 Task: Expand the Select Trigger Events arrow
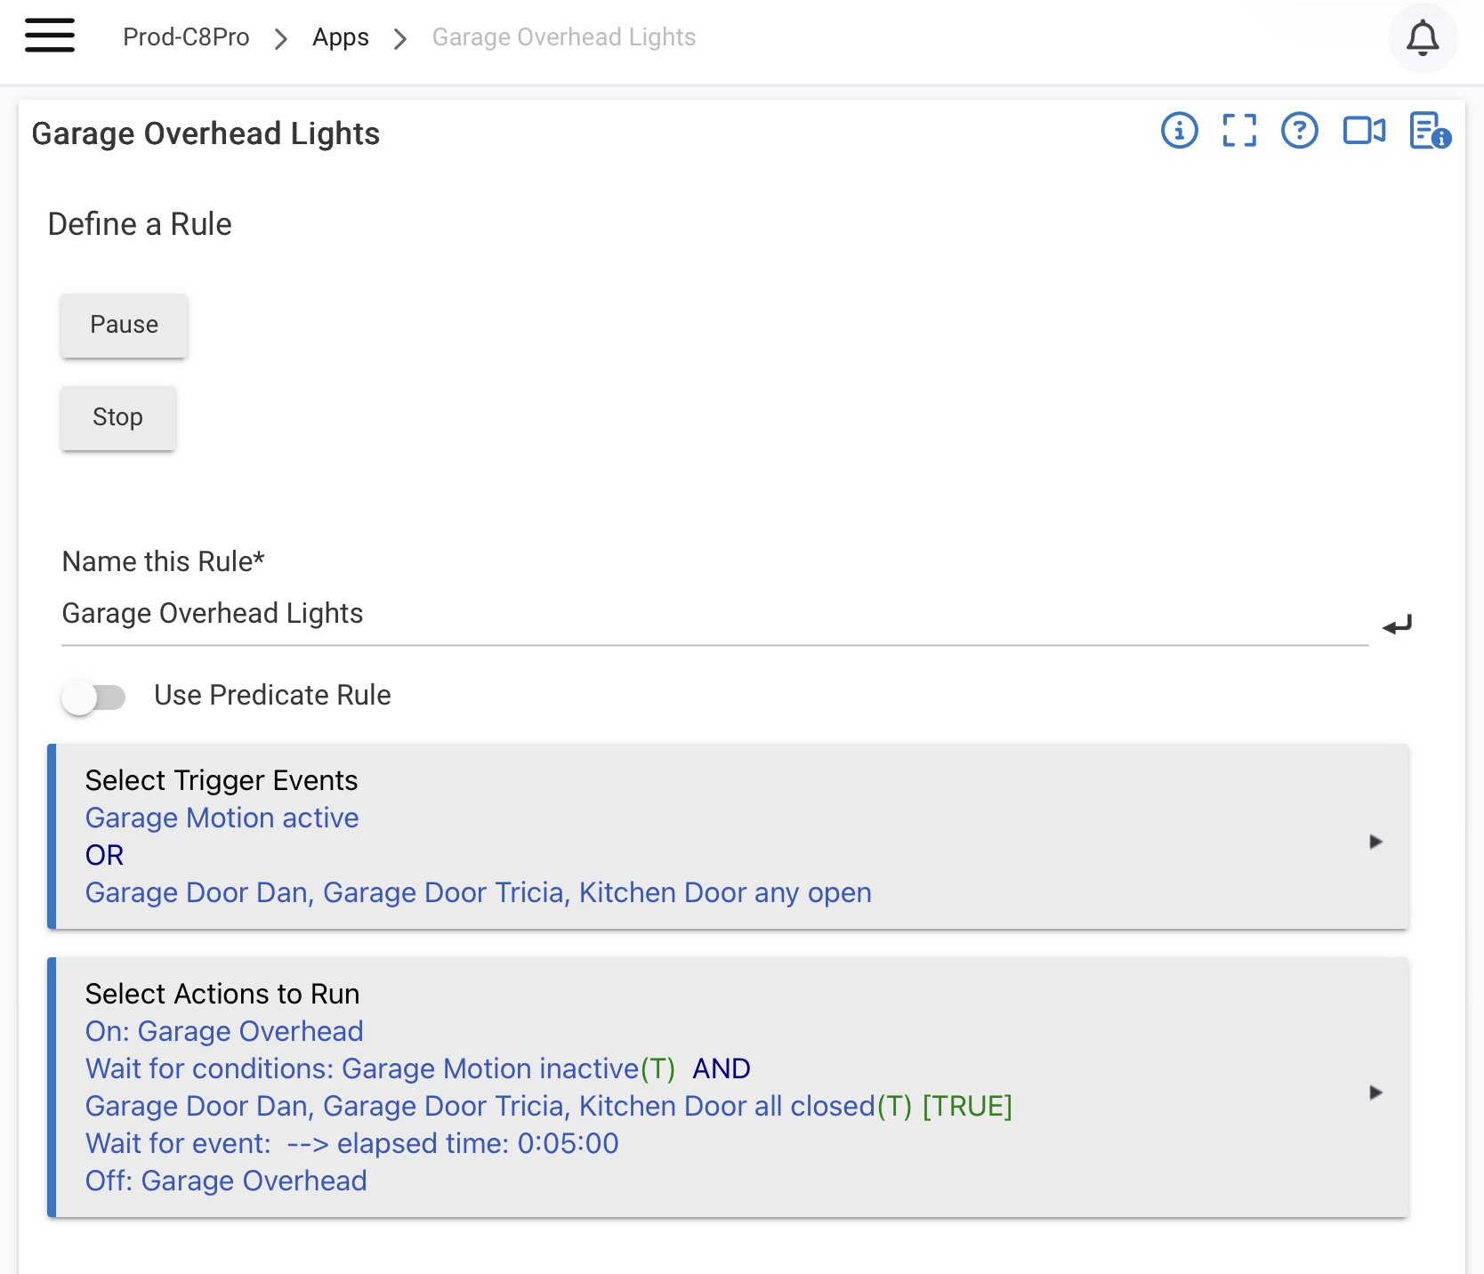(x=1375, y=842)
